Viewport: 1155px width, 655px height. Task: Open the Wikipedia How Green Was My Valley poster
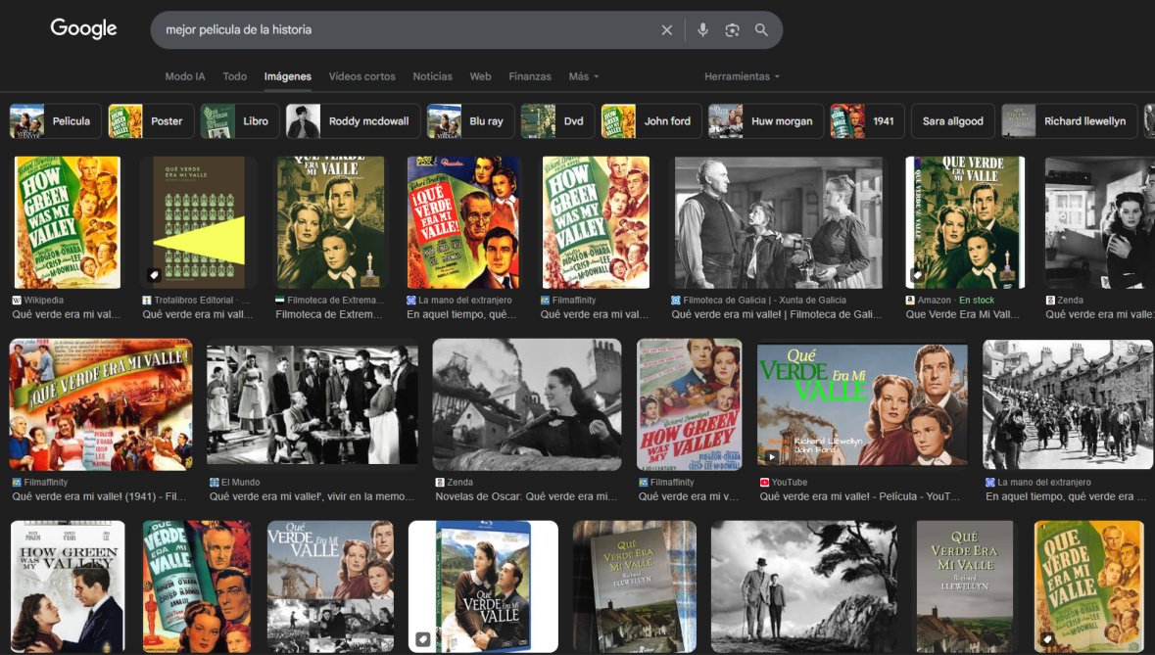(68, 222)
